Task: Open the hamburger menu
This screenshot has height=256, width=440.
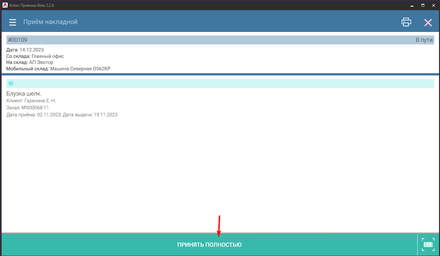Action: tap(12, 22)
